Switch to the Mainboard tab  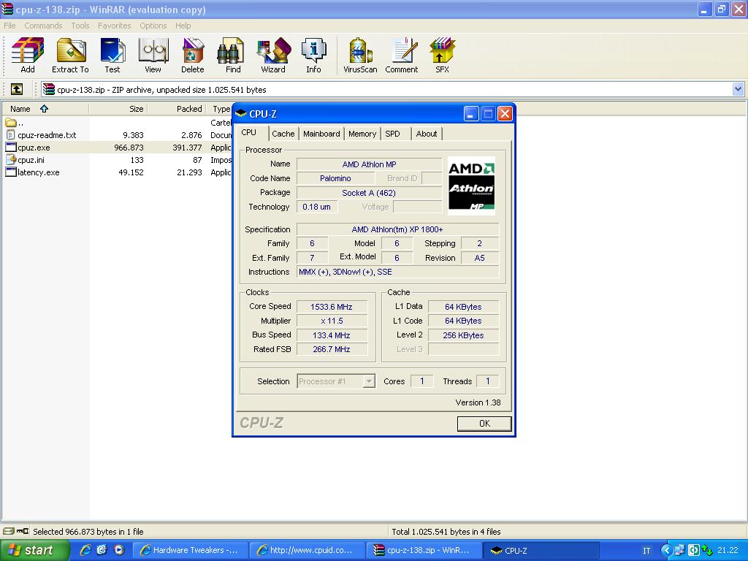tap(321, 134)
